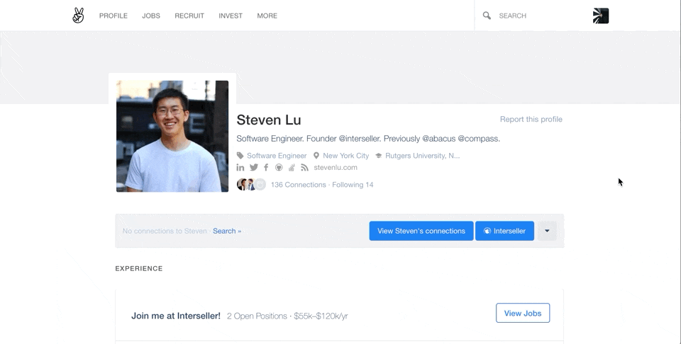Open Steven's LinkedIn profile icon

[240, 168]
